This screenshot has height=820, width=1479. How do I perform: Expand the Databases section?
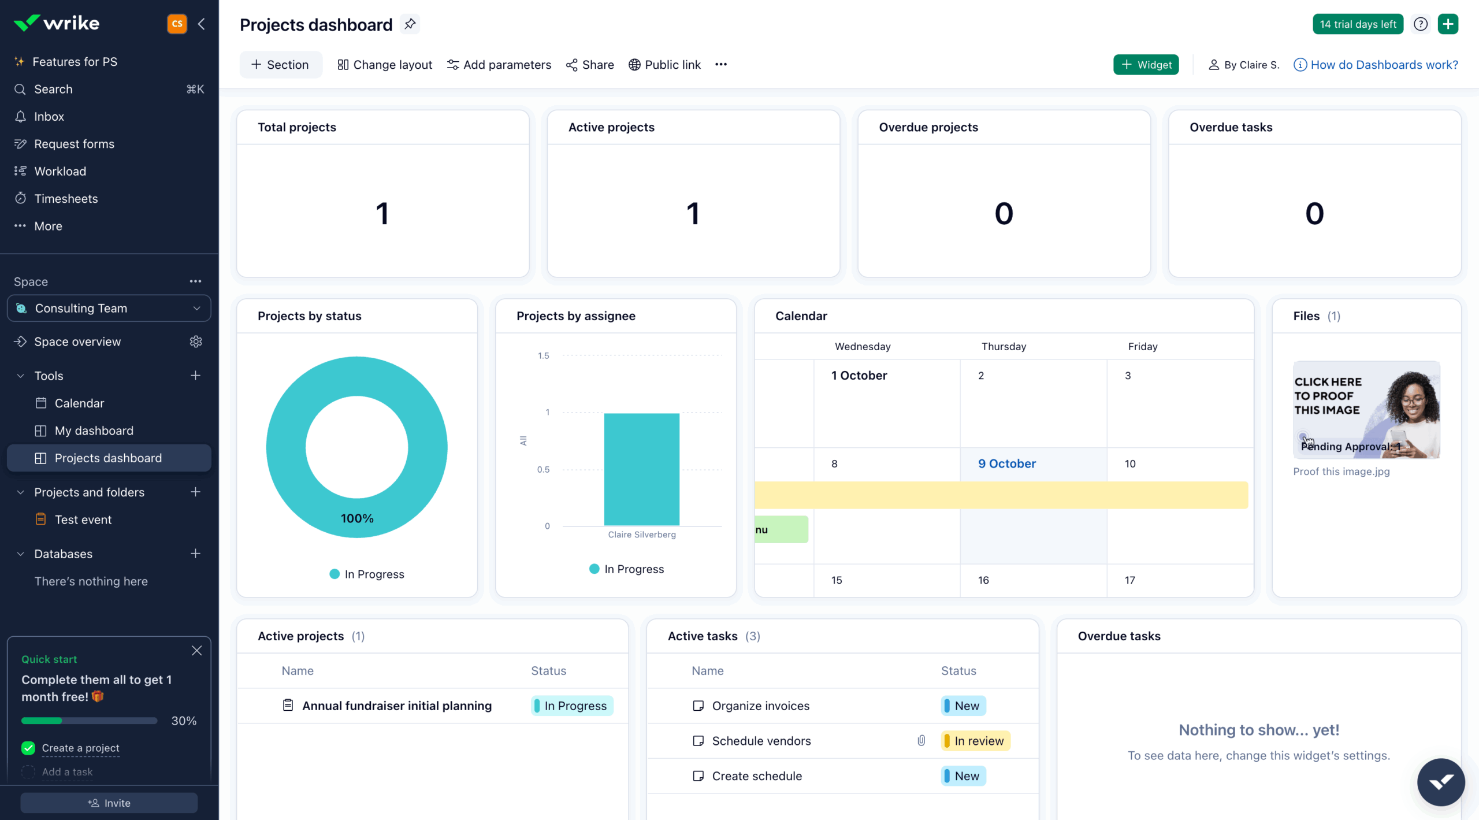coord(20,554)
